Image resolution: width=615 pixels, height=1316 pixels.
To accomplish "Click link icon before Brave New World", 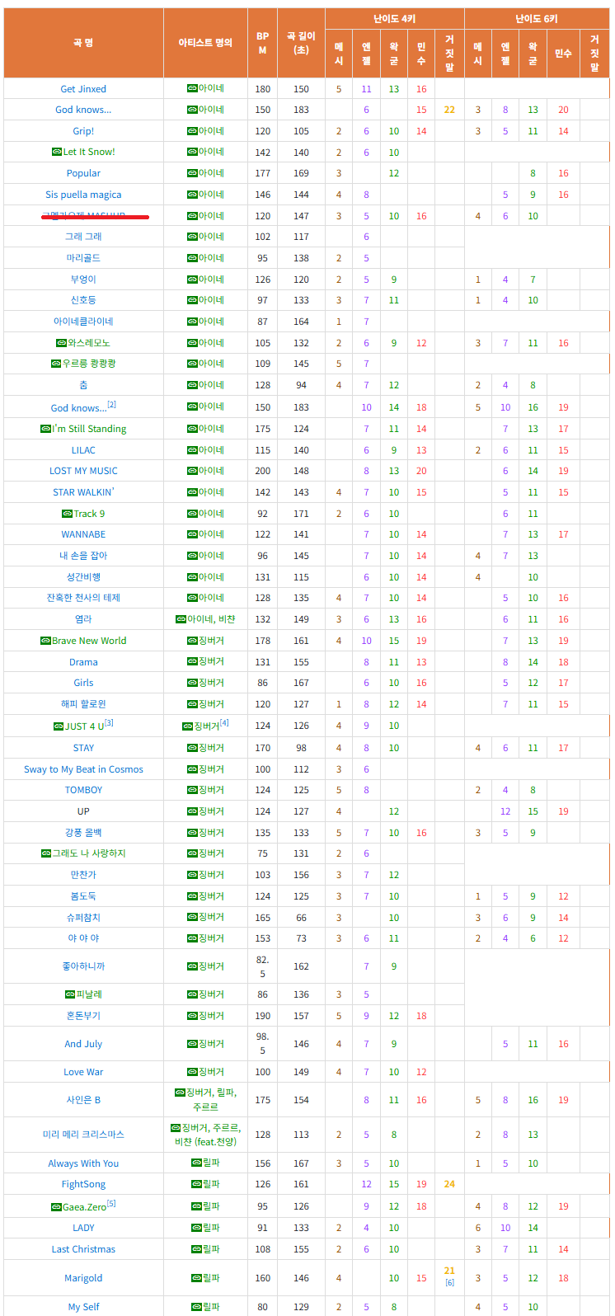I will (45, 641).
